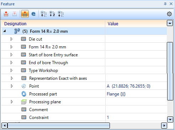Click the expand-all tree levels icon
Screen dimensions: 175x130
[x=61, y=14]
